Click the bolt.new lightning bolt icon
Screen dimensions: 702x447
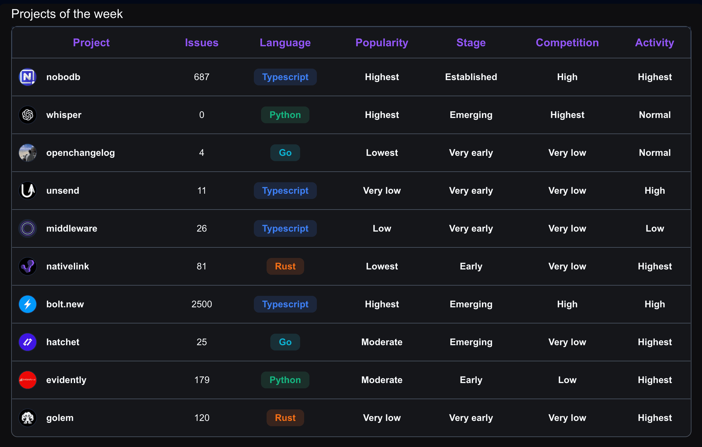pyautogui.click(x=28, y=304)
